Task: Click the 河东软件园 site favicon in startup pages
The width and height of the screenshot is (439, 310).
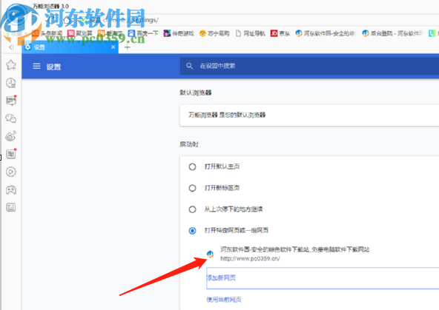Action: [x=211, y=254]
